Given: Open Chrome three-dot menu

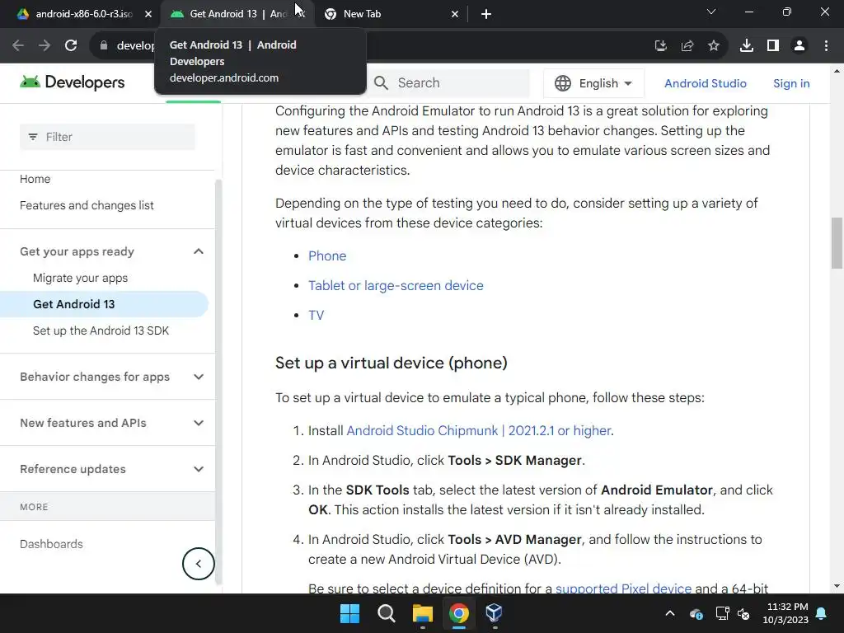Looking at the screenshot, I should (826, 46).
